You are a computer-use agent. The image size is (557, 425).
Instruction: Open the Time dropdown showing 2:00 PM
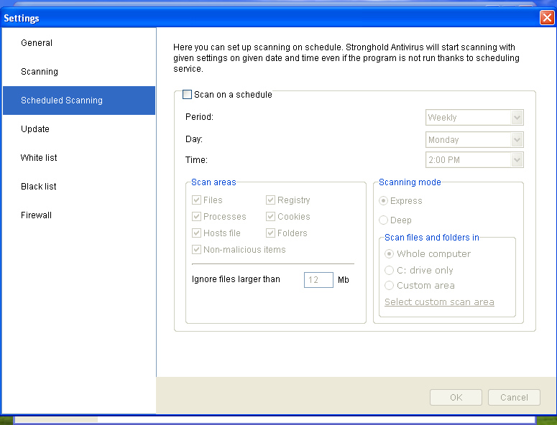click(474, 159)
